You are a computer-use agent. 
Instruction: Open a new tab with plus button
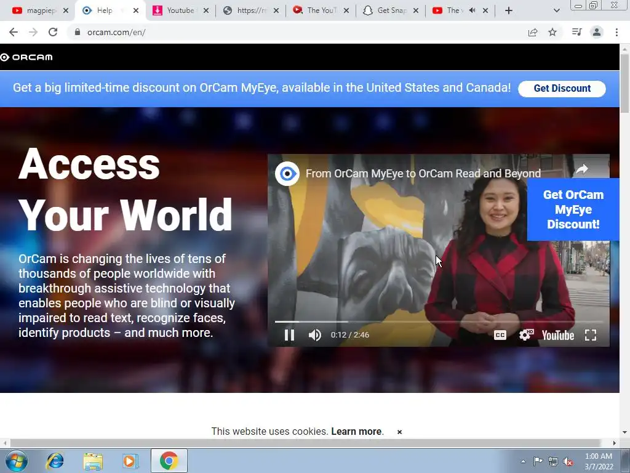[x=509, y=10]
